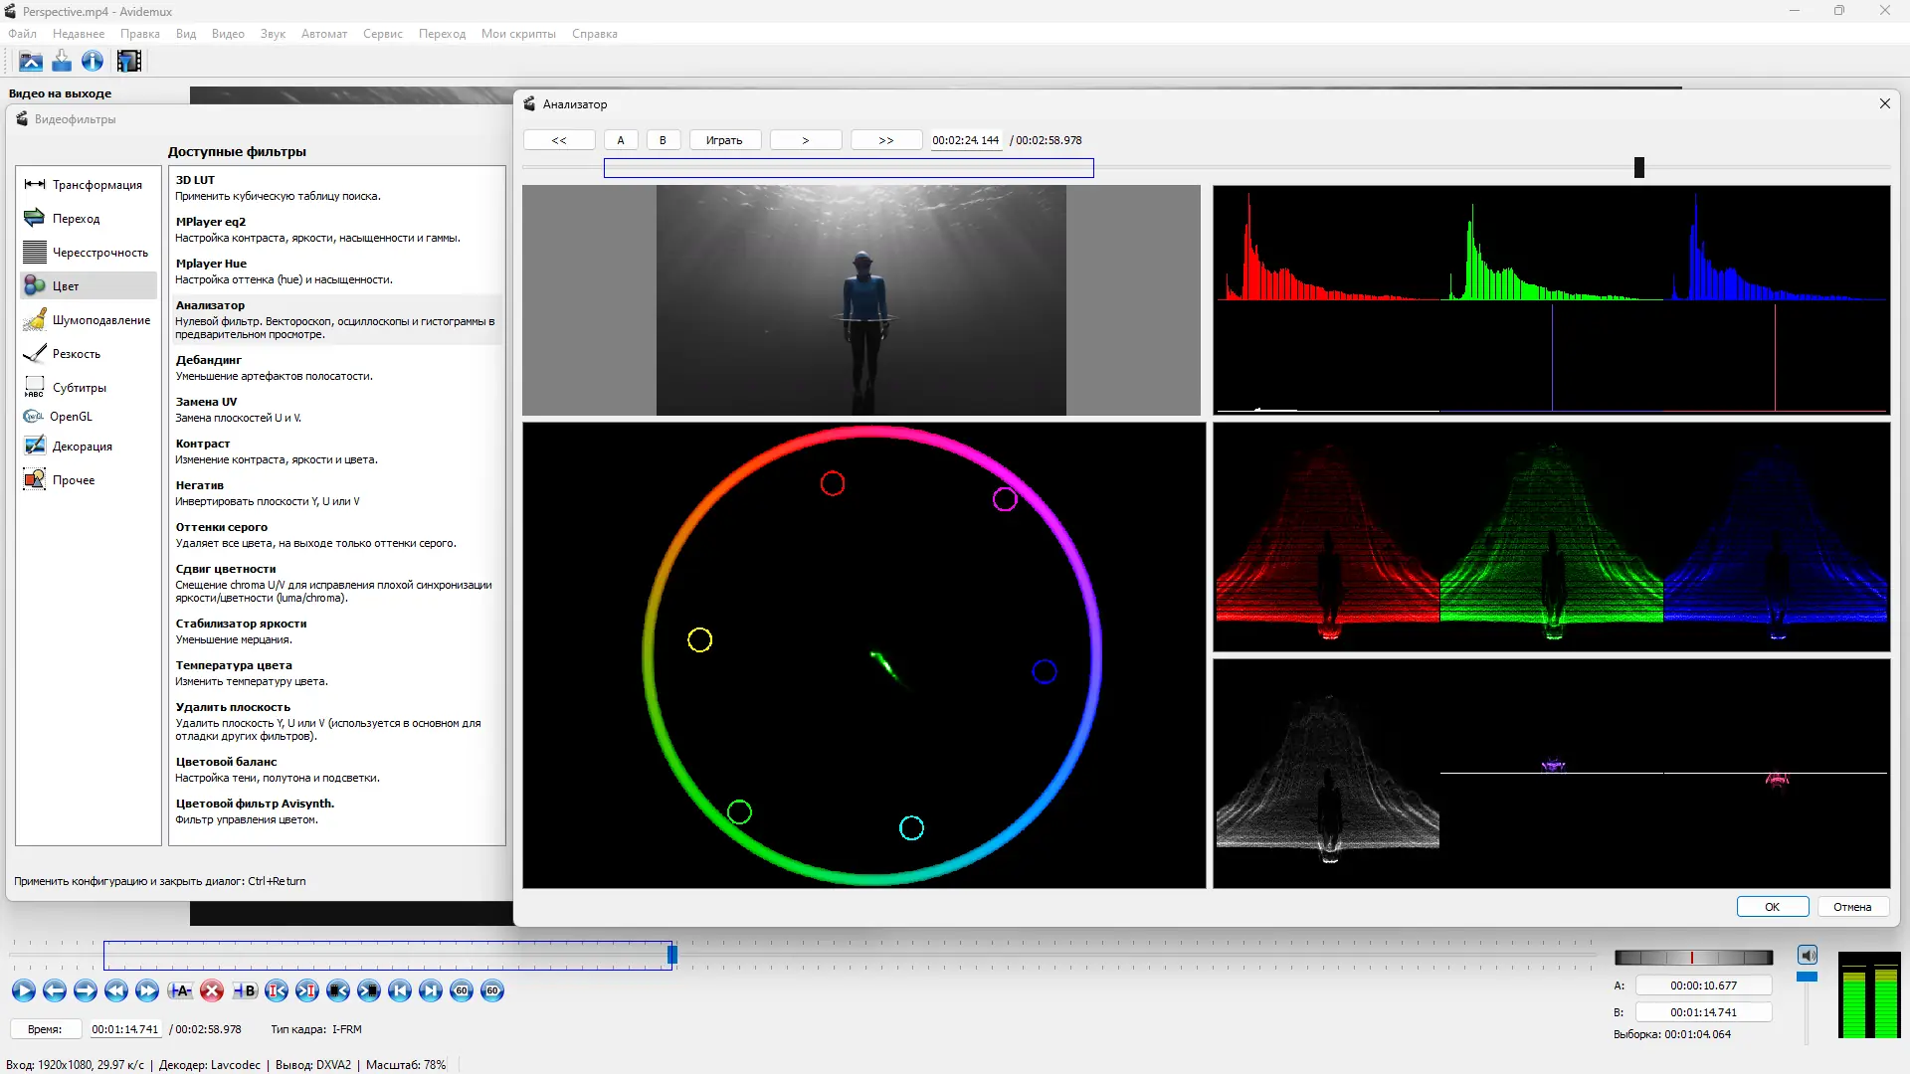1910x1074 pixels.
Task: Click the analyzer seek slider handle
Action: point(1639,168)
